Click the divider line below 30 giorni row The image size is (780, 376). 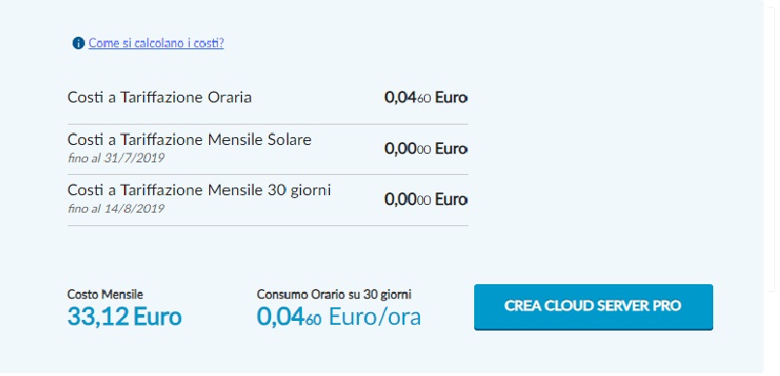pyautogui.click(x=268, y=226)
